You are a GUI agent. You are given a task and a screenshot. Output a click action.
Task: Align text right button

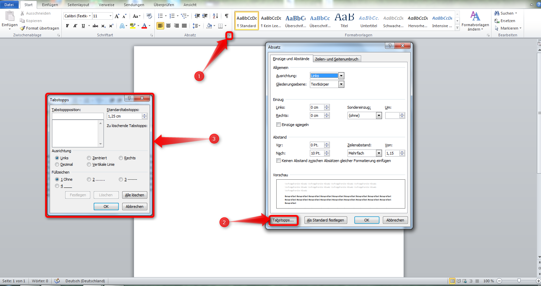pyautogui.click(x=176, y=26)
